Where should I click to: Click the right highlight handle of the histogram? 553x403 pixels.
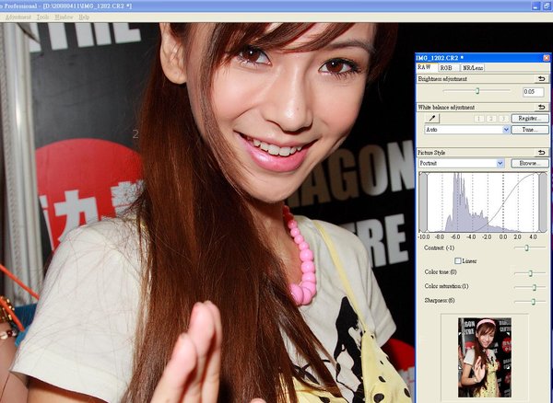click(x=543, y=202)
